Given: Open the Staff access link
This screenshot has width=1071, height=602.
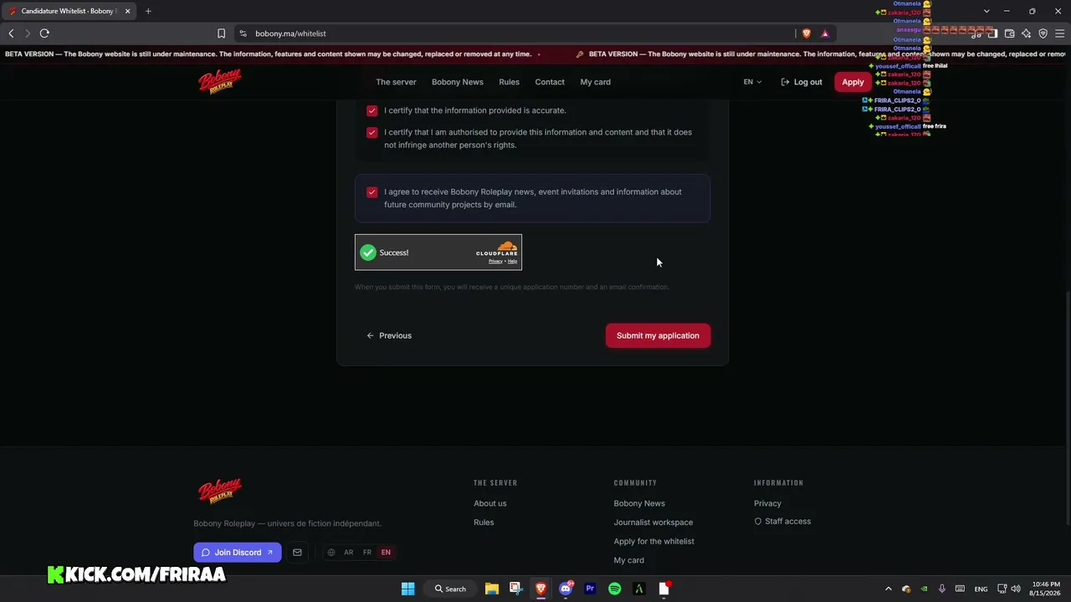Looking at the screenshot, I should pos(782,521).
